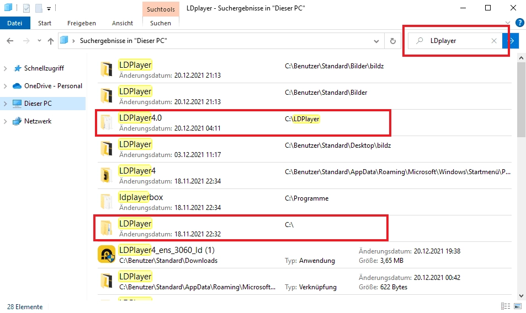Screen dimensions: 526x313
Task: Switch to large thumbnails view icon
Action: (518, 306)
